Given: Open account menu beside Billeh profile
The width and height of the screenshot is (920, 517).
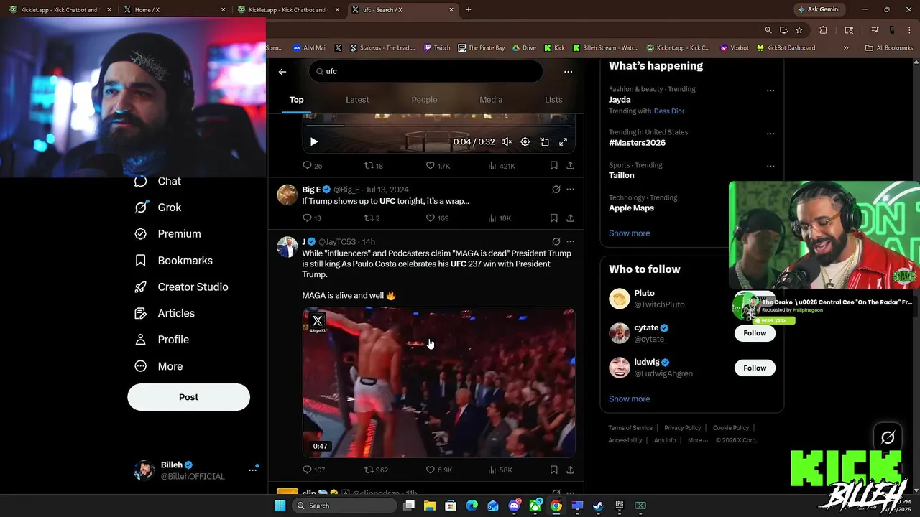Looking at the screenshot, I should (253, 470).
